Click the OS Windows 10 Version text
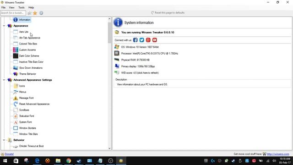This screenshot has height=165, width=293. click(x=140, y=47)
